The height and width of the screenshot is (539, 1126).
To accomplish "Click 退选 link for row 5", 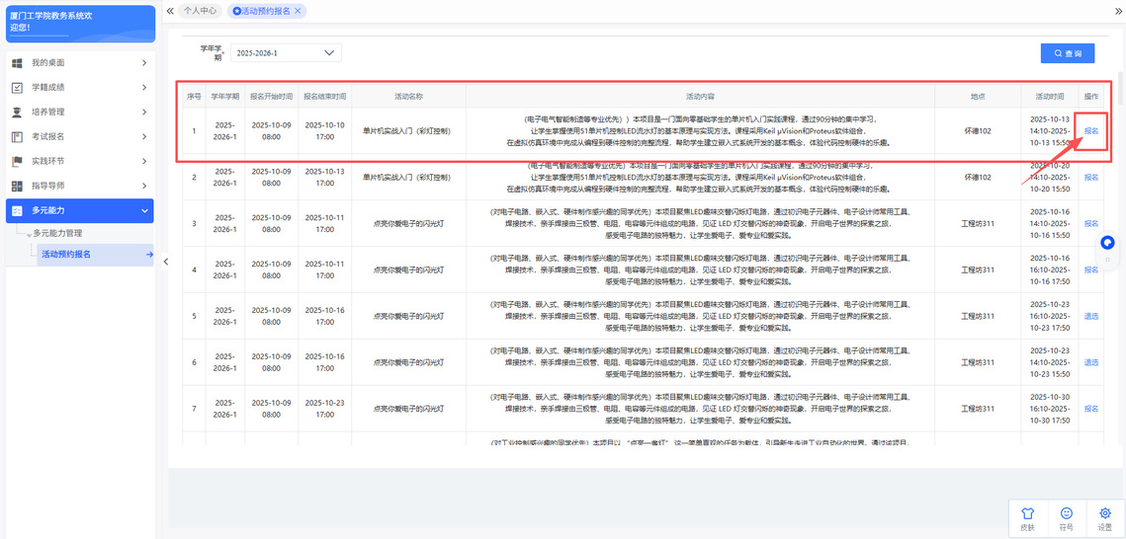I will coord(1090,316).
